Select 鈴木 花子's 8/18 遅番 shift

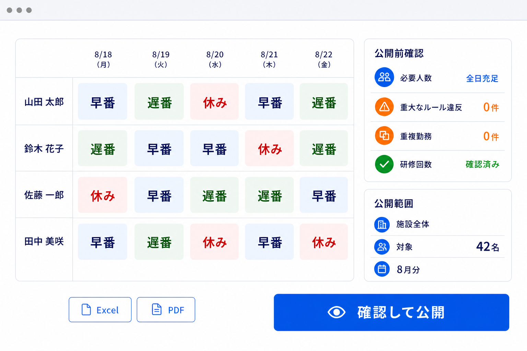tap(103, 148)
